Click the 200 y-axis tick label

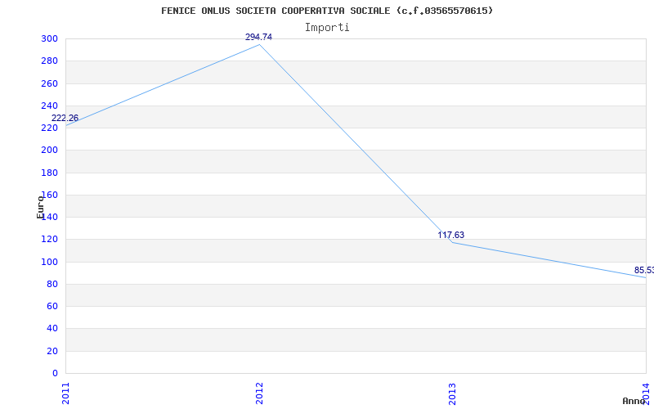[x=49, y=151]
